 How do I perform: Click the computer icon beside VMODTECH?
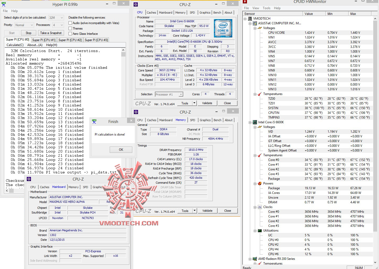250,19
